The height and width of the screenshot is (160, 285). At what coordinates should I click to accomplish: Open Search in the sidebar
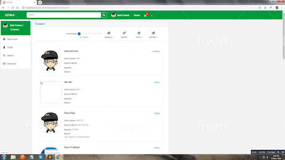point(10,56)
